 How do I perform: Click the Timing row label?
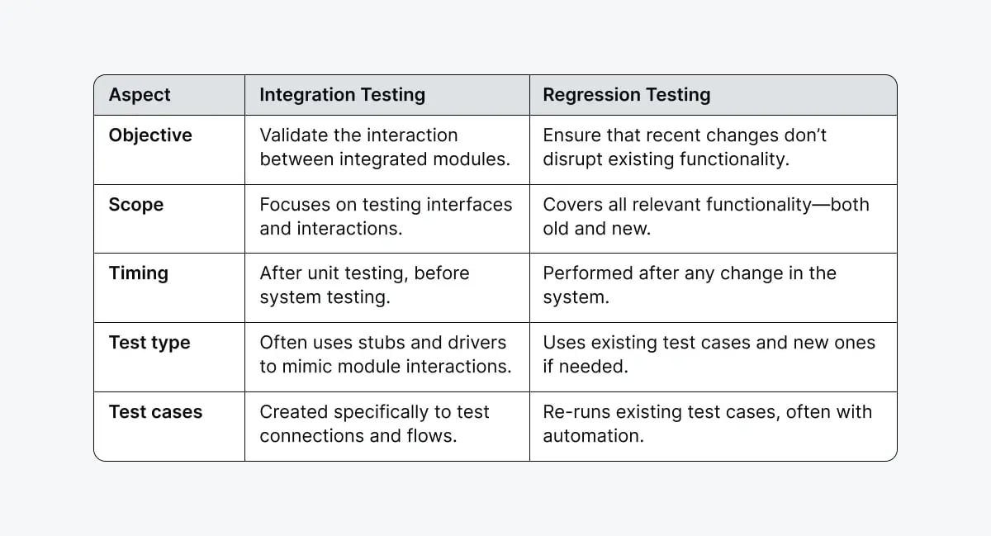[139, 273]
